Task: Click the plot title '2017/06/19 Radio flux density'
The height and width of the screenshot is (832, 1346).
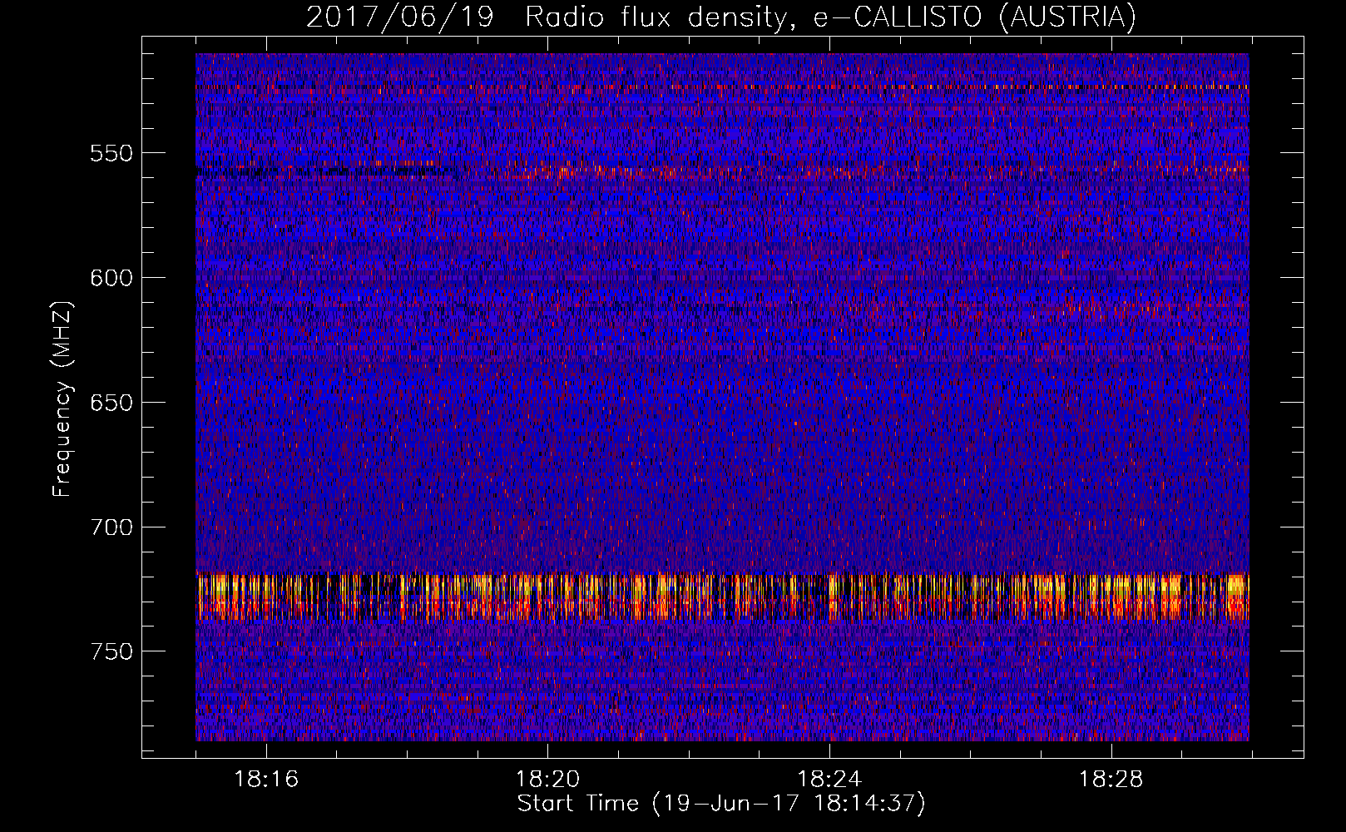Action: click(721, 17)
